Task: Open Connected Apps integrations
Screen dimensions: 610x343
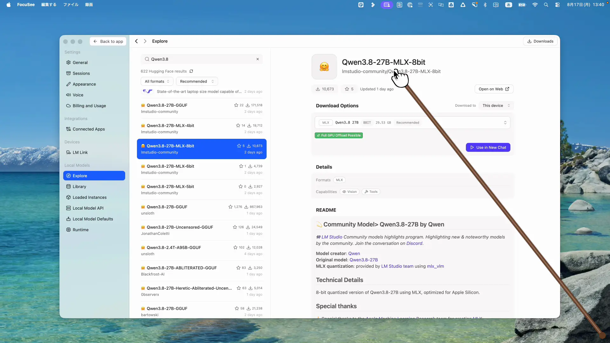Action: click(x=94, y=129)
